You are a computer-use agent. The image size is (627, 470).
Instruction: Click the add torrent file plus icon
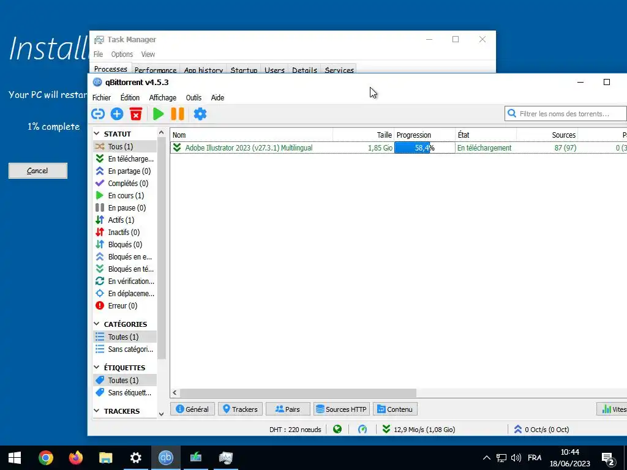(x=117, y=114)
